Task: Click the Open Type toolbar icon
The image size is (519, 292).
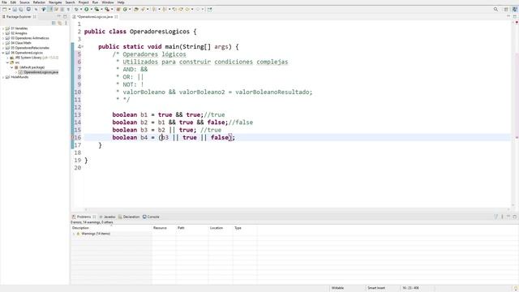Action: click(x=135, y=9)
